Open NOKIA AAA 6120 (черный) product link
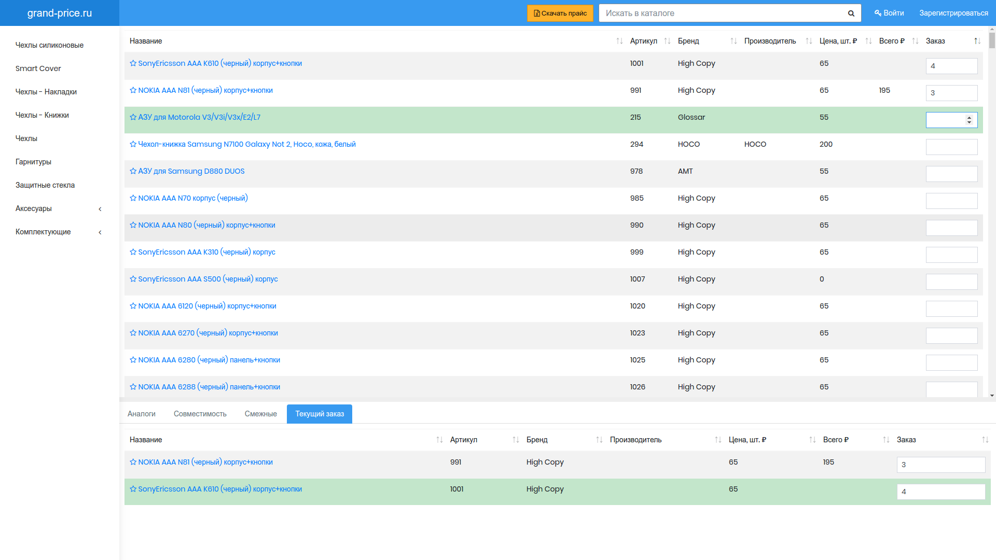Viewport: 996px width, 560px height. click(x=207, y=306)
